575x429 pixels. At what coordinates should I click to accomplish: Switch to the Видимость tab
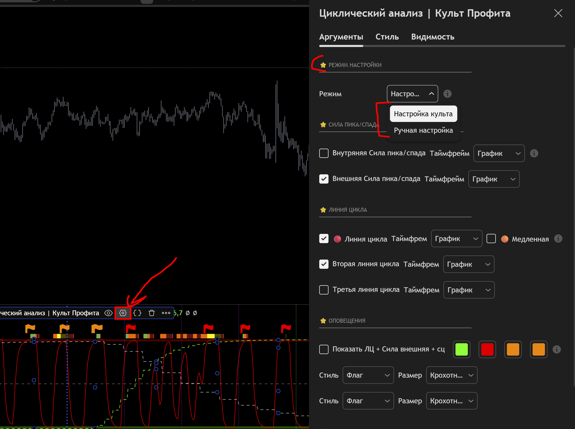pyautogui.click(x=433, y=37)
